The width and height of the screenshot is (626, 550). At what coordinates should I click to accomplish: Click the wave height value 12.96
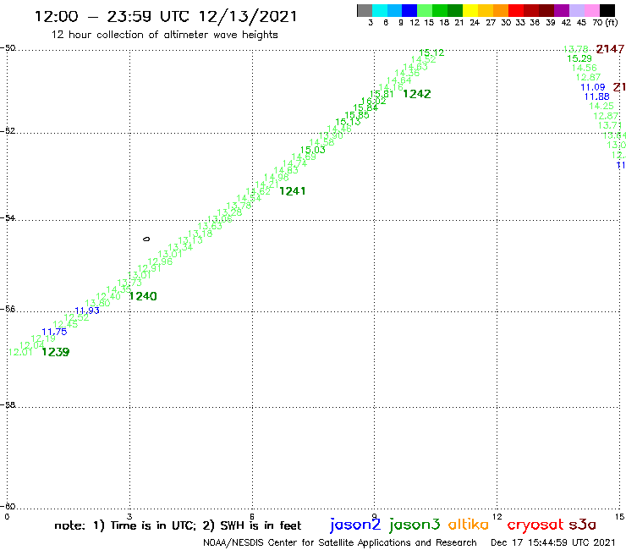tap(160, 261)
